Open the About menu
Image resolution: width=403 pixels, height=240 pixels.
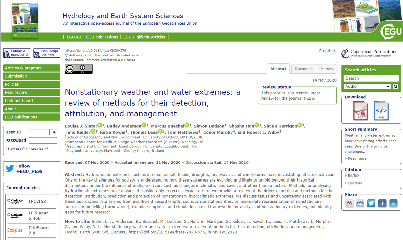tap(32, 109)
